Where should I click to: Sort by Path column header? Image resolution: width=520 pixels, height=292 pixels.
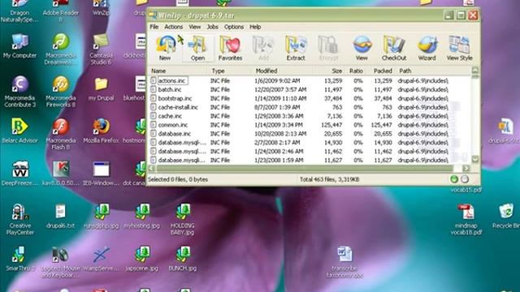[433, 71]
